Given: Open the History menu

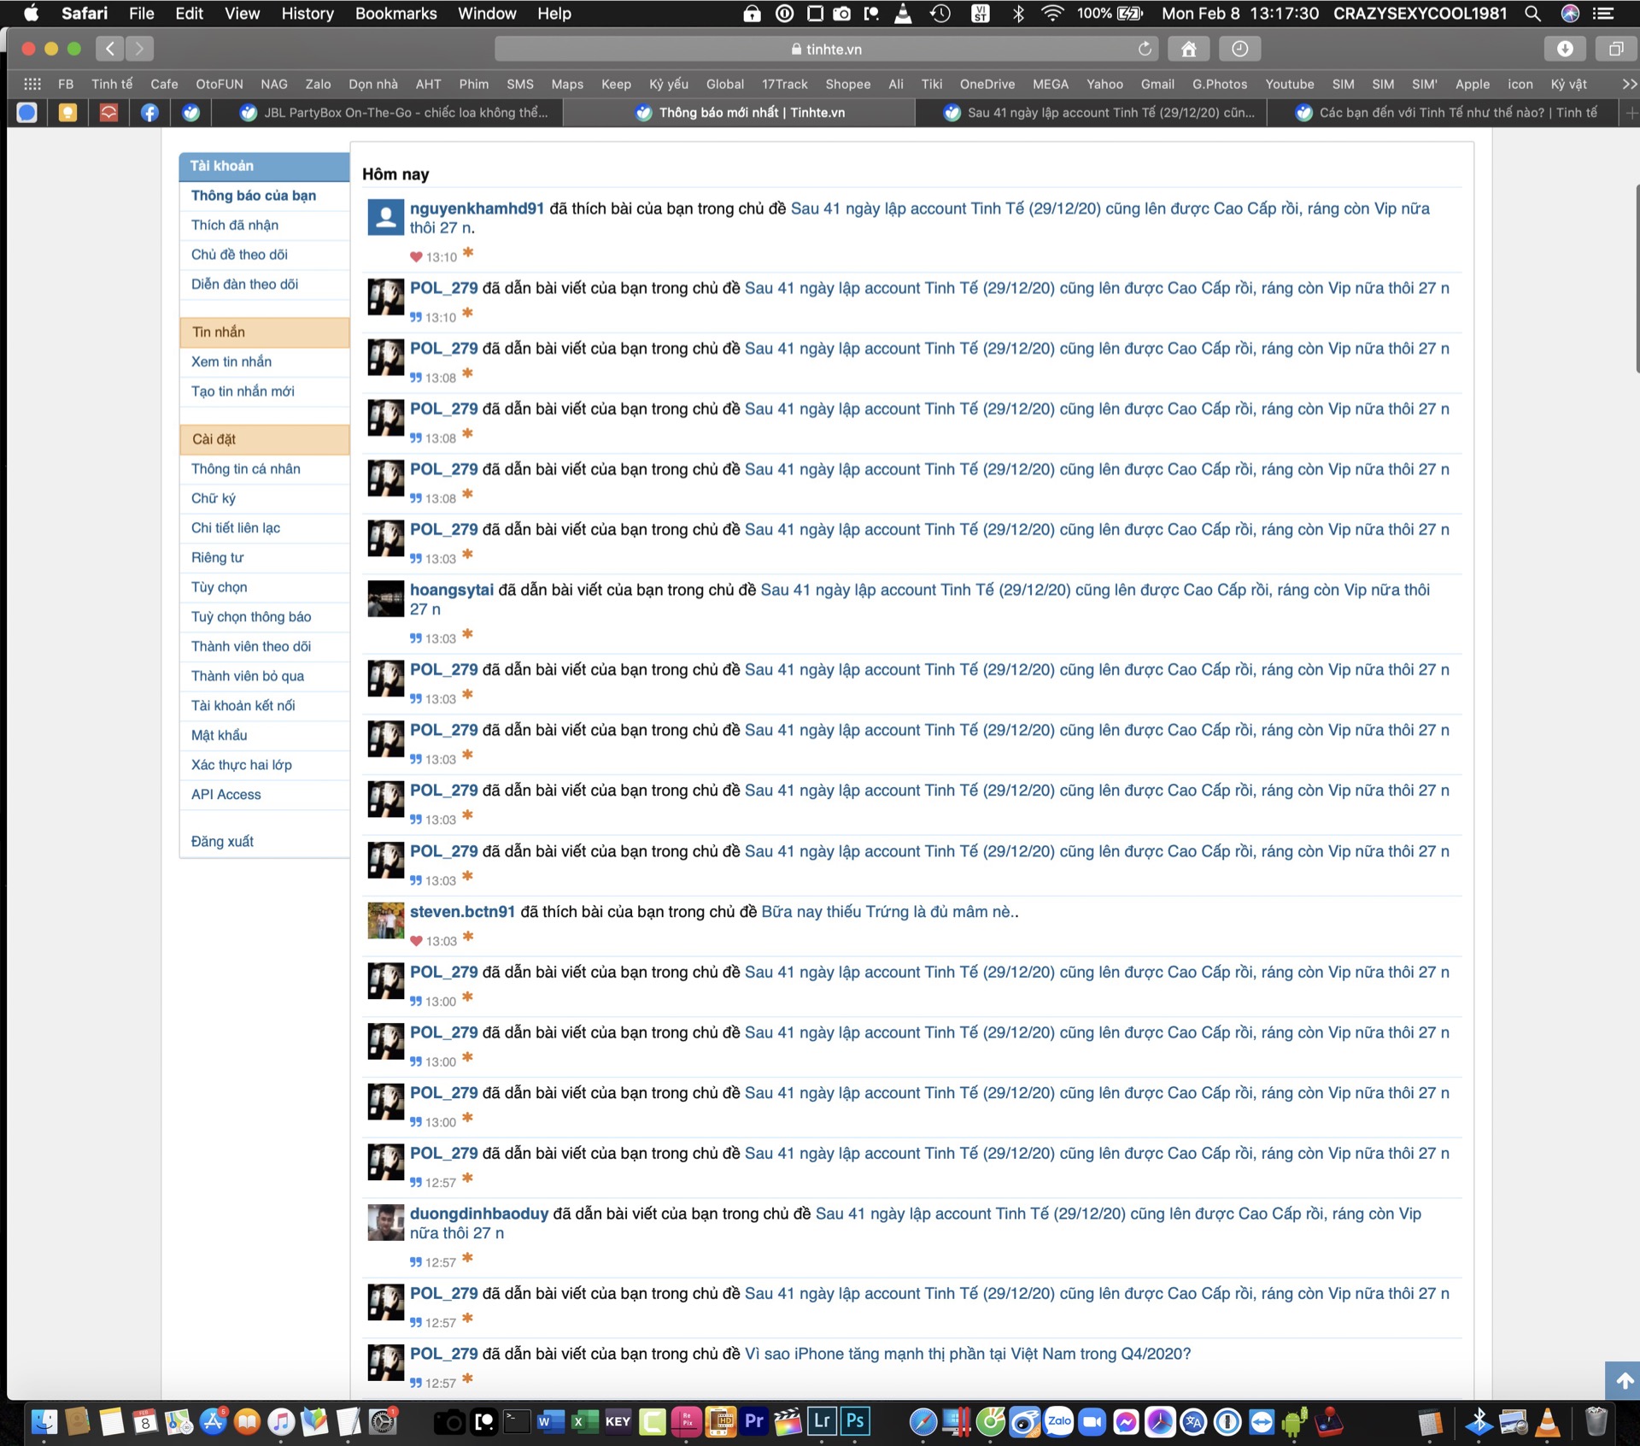Looking at the screenshot, I should pos(307,14).
